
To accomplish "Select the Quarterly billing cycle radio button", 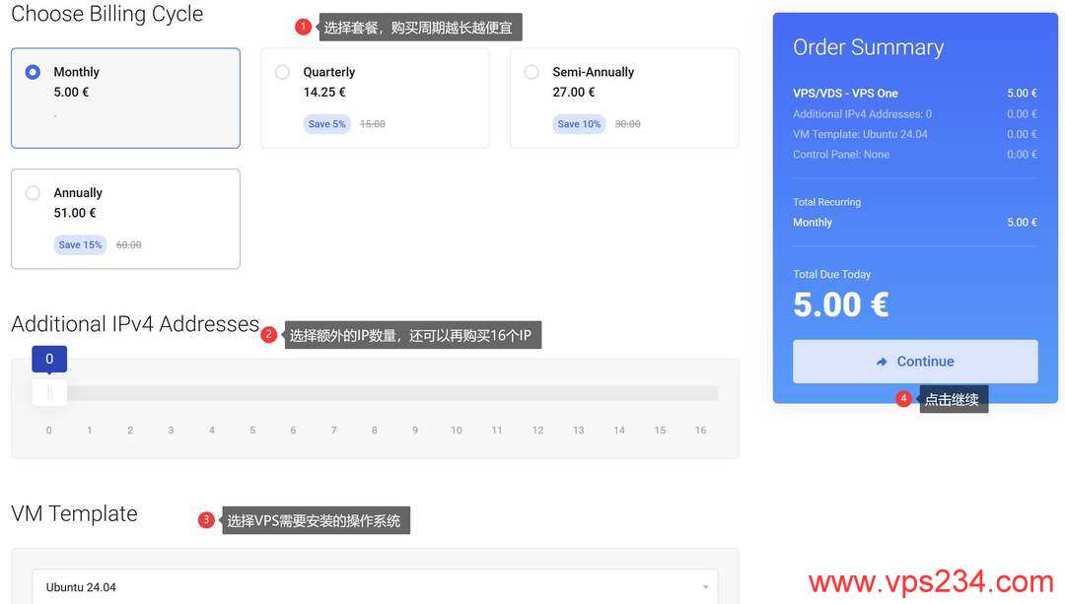I will click(283, 72).
